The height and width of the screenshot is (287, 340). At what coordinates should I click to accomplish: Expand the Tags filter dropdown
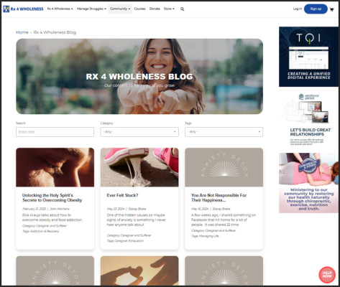tap(224, 132)
